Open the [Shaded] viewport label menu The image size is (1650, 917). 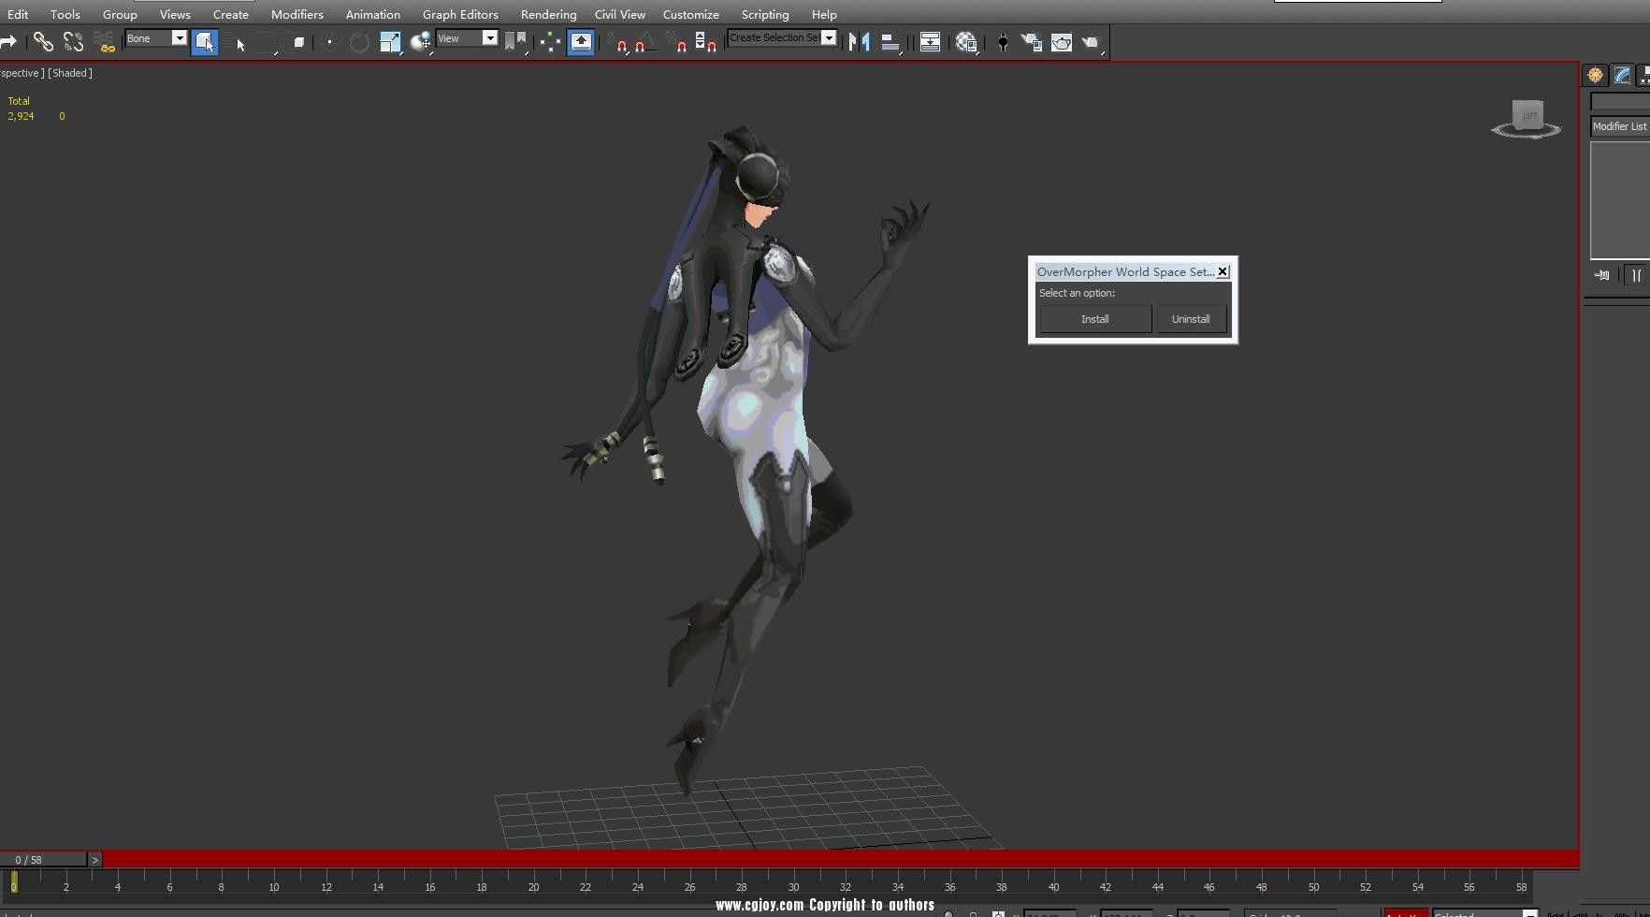click(70, 73)
